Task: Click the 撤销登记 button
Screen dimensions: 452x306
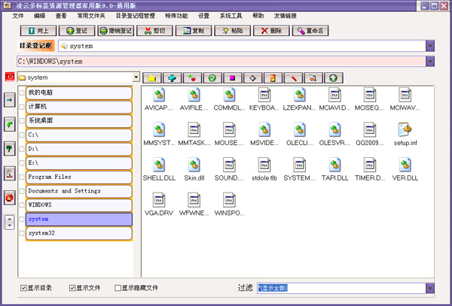Action: pos(116,31)
